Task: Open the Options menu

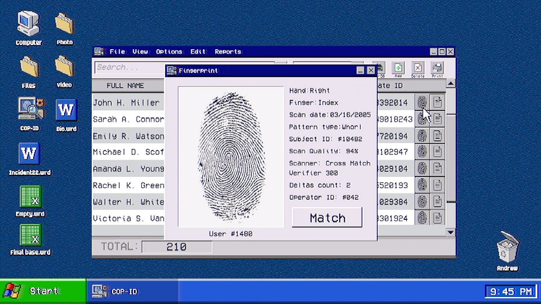Action: click(x=169, y=52)
